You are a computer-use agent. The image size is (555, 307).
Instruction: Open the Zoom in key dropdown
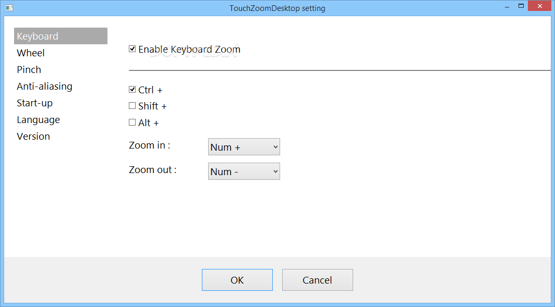(244, 147)
